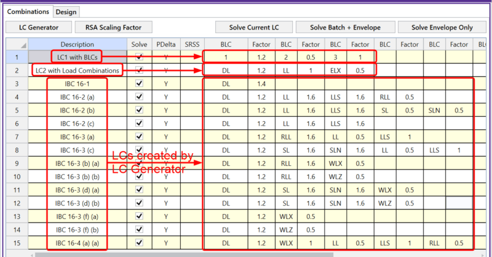Click the horizontal scrollbar at the bottom
This screenshot has width=492, height=257.
pos(246,253)
